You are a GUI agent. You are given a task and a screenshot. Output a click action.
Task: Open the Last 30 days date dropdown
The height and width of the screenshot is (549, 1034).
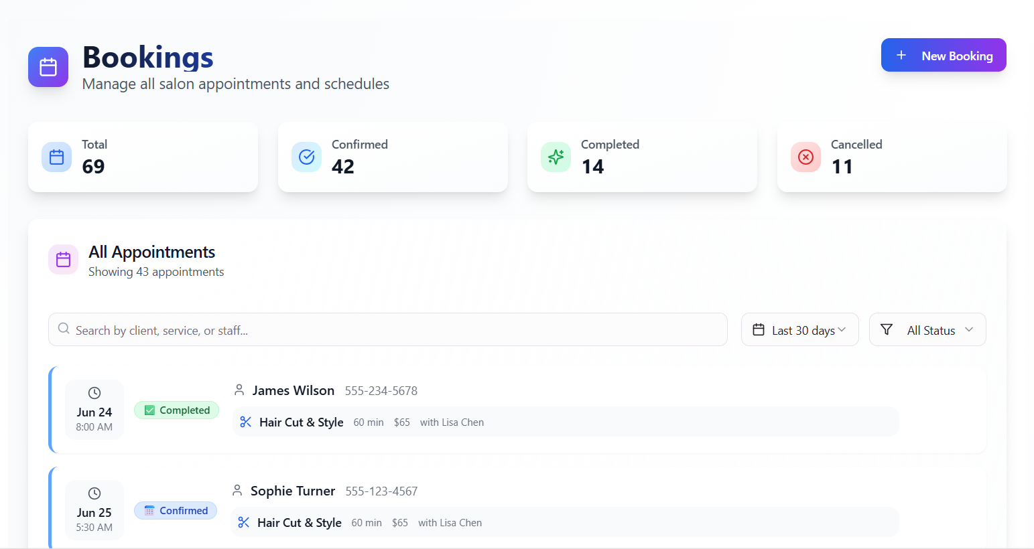799,330
